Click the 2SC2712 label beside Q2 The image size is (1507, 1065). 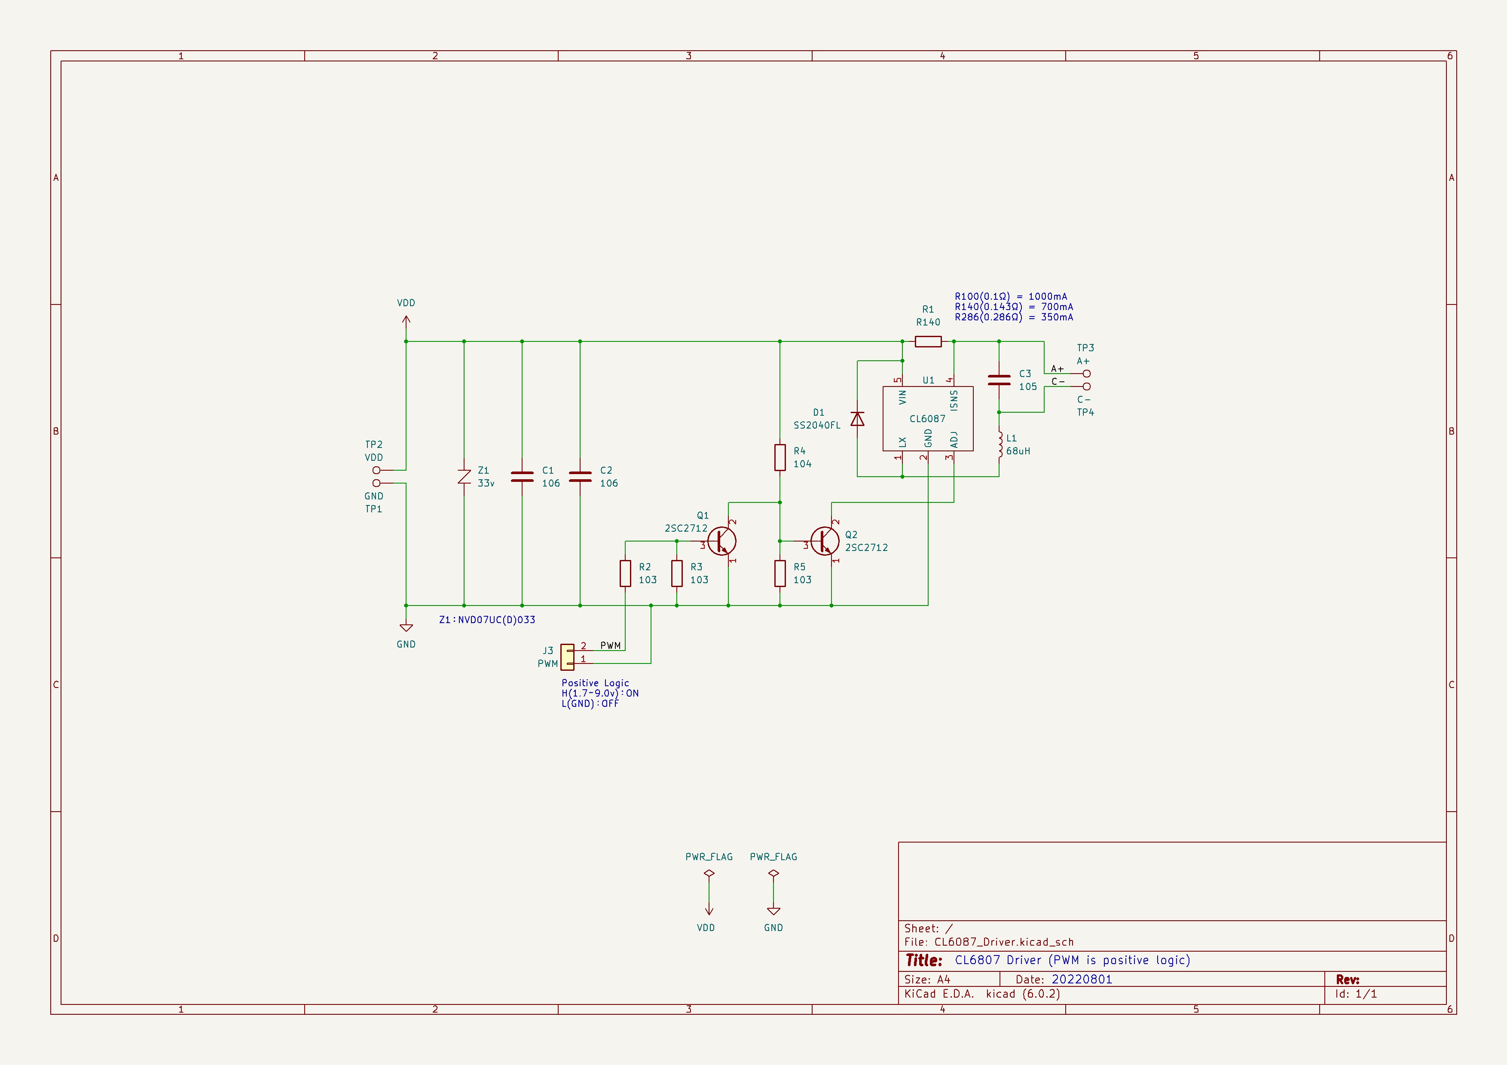(x=866, y=548)
